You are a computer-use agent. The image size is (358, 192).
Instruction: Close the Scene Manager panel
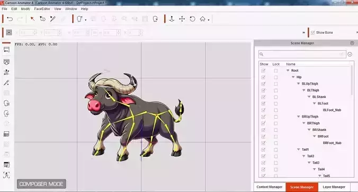pyautogui.click(x=352, y=43)
